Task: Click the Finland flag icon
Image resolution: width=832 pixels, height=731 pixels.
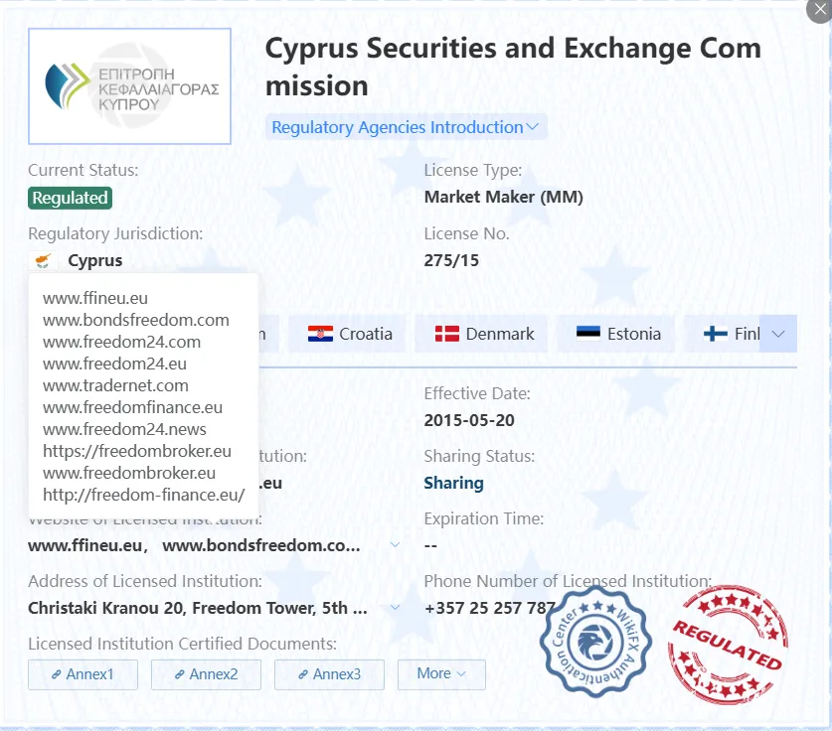Action: [x=716, y=334]
